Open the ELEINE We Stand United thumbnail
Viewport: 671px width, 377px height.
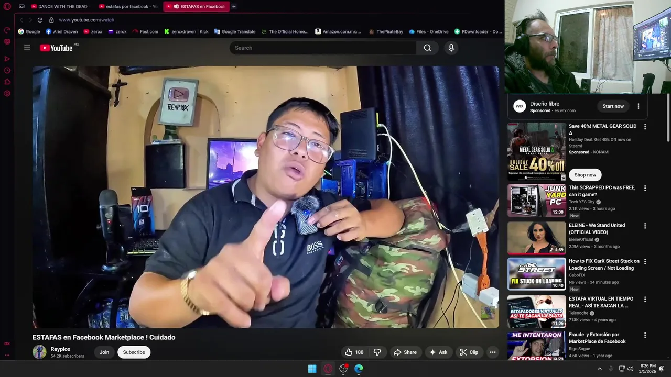(x=536, y=238)
